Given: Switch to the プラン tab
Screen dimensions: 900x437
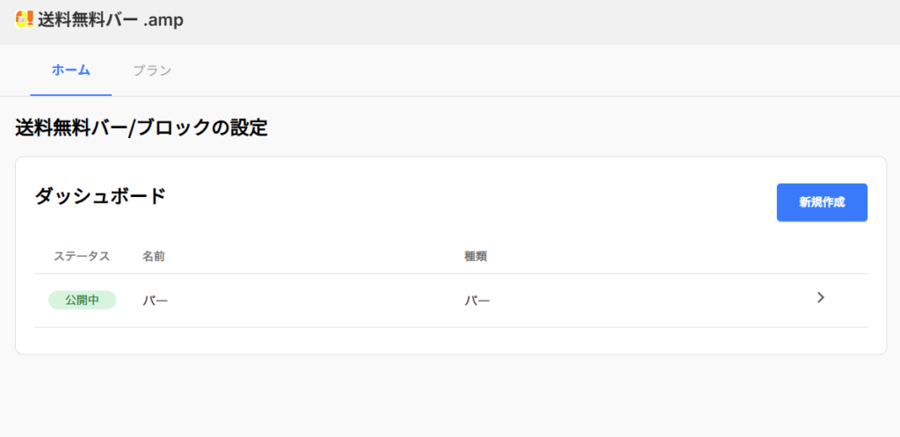Looking at the screenshot, I should click(x=152, y=70).
